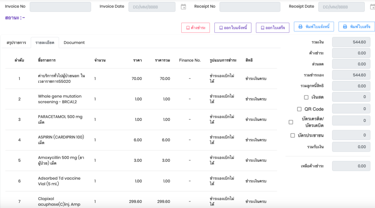Open the Document tab

tap(74, 43)
